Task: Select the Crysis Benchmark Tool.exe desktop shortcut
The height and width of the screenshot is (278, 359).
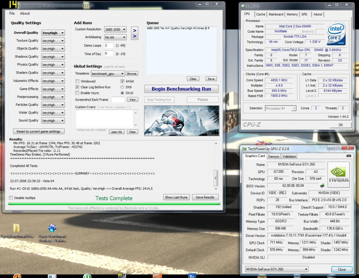Action: [52, 233]
